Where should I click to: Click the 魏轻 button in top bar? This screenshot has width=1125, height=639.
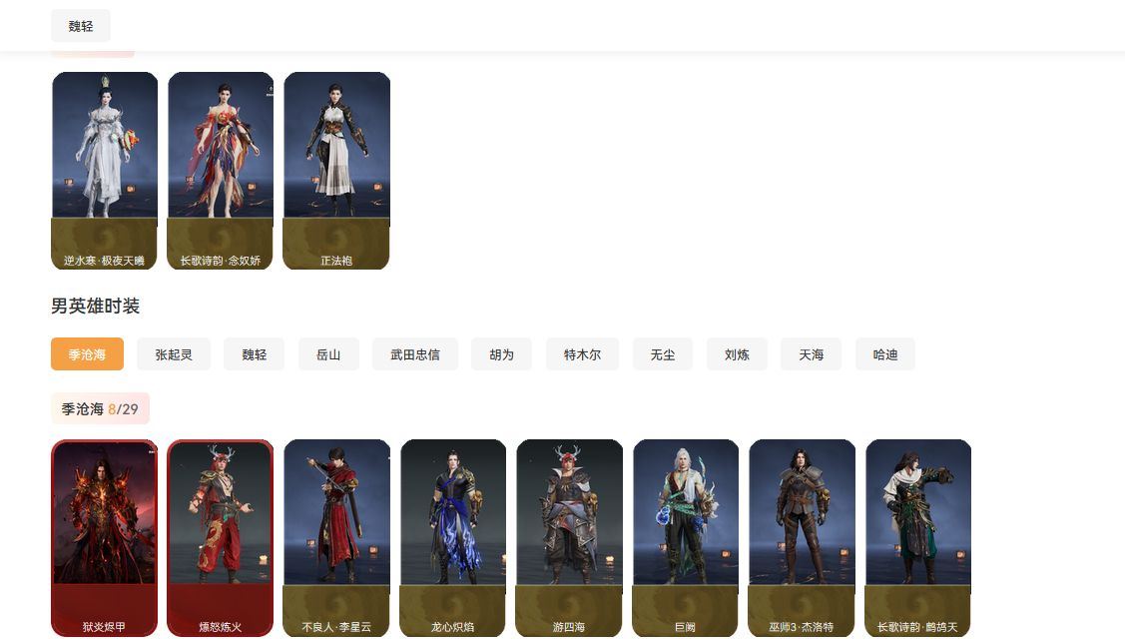80,26
